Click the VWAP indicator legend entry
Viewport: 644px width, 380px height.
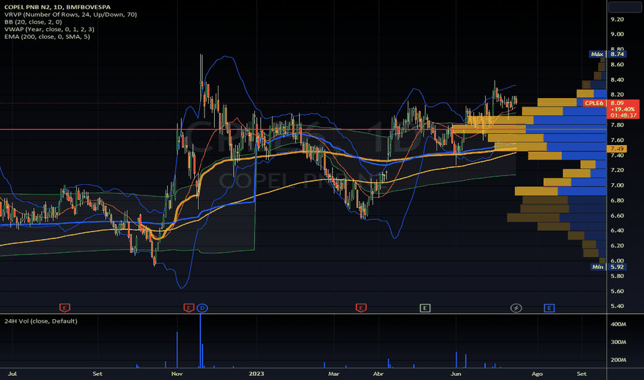[x=49, y=29]
